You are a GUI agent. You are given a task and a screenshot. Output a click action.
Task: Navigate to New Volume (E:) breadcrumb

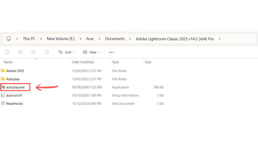(x=61, y=39)
